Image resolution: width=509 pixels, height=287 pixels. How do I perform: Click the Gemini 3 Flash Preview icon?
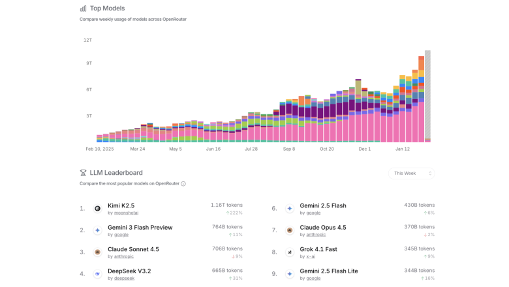coord(97,230)
